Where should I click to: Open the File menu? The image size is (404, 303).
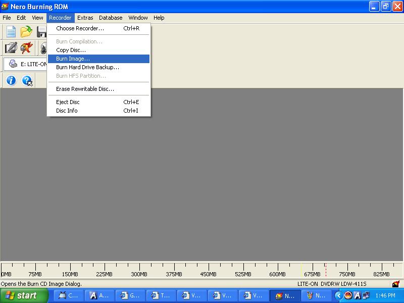[7, 18]
